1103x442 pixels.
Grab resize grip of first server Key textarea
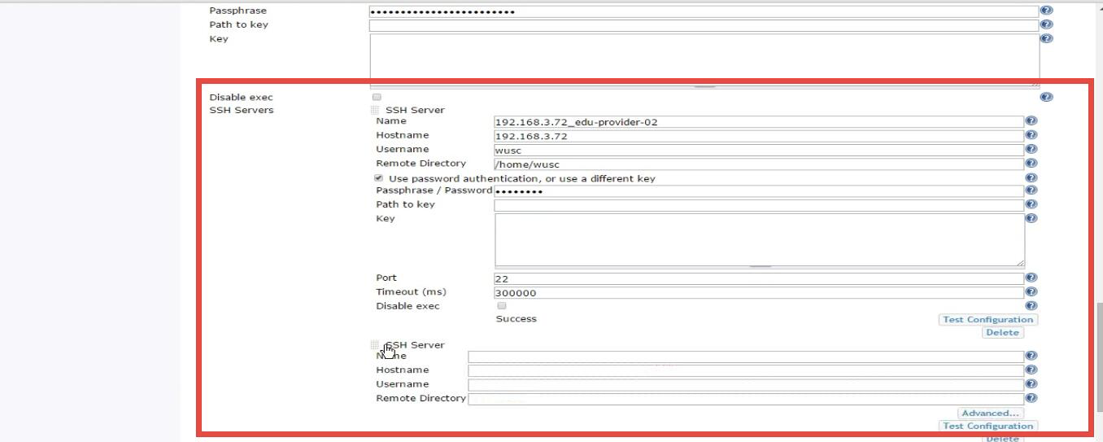1020,262
